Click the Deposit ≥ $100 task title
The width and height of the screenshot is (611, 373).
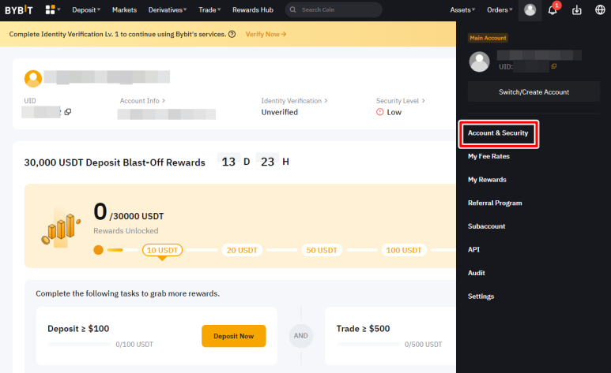click(x=78, y=329)
